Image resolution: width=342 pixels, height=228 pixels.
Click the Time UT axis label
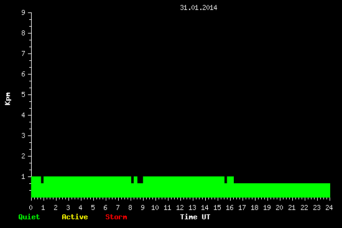pos(195,217)
